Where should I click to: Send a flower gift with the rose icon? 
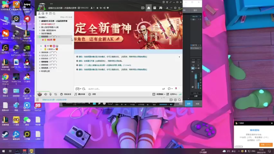point(176,89)
